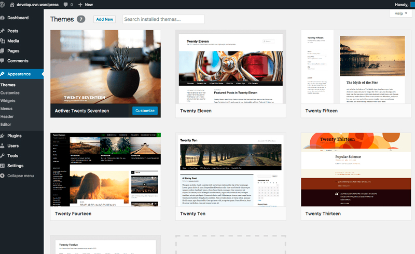
Task: Open the Users icon in sidebar
Action: 3,146
